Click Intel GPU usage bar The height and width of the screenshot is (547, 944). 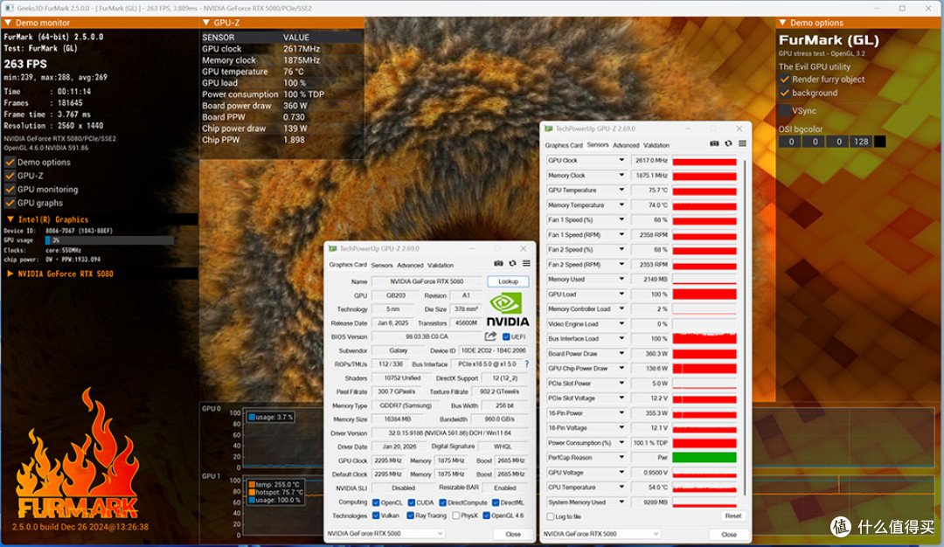pyautogui.click(x=109, y=240)
